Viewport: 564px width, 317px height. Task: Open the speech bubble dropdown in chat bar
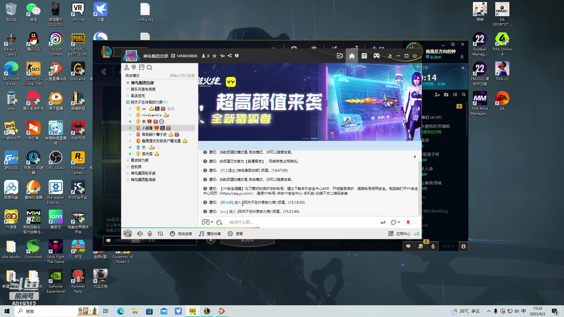[395, 222]
